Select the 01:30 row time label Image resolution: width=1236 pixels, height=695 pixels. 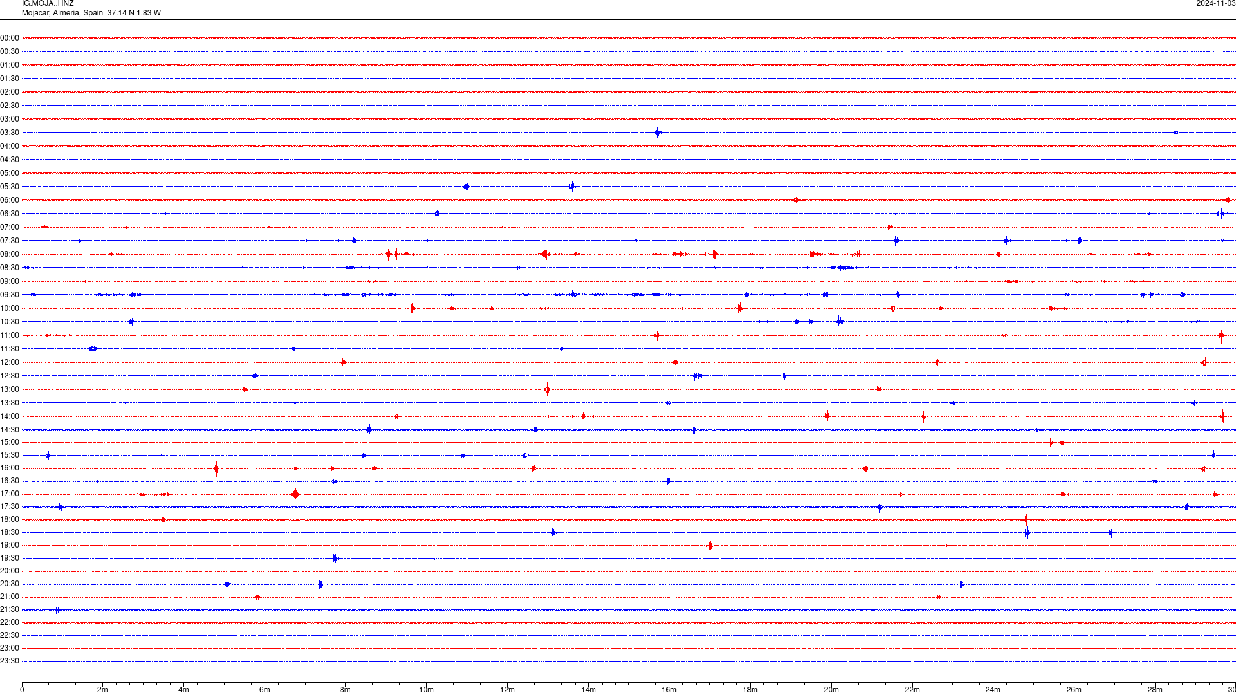pyautogui.click(x=10, y=79)
